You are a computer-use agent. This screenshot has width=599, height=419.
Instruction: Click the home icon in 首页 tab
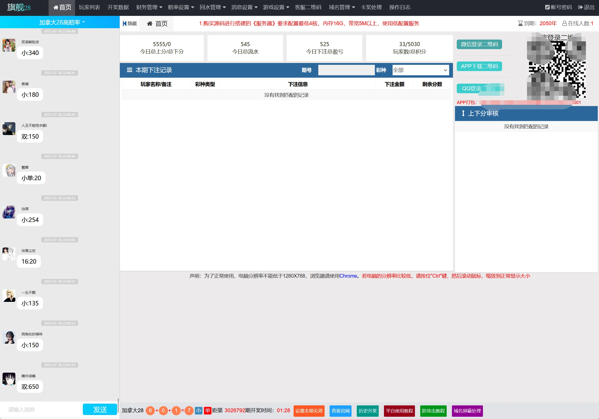coord(150,24)
